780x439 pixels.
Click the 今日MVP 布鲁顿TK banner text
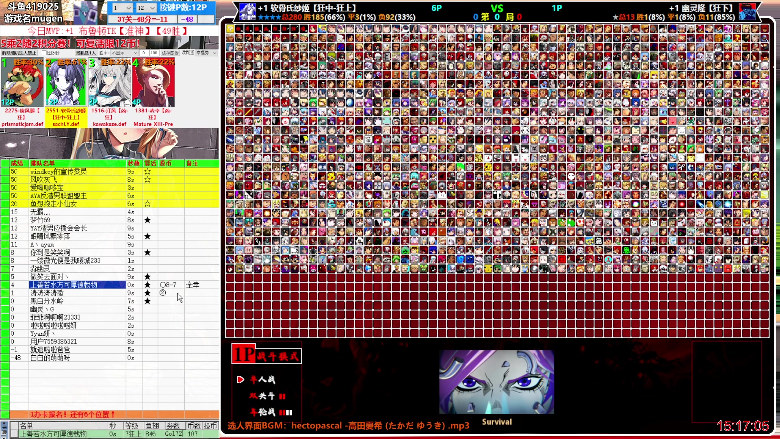click(107, 31)
